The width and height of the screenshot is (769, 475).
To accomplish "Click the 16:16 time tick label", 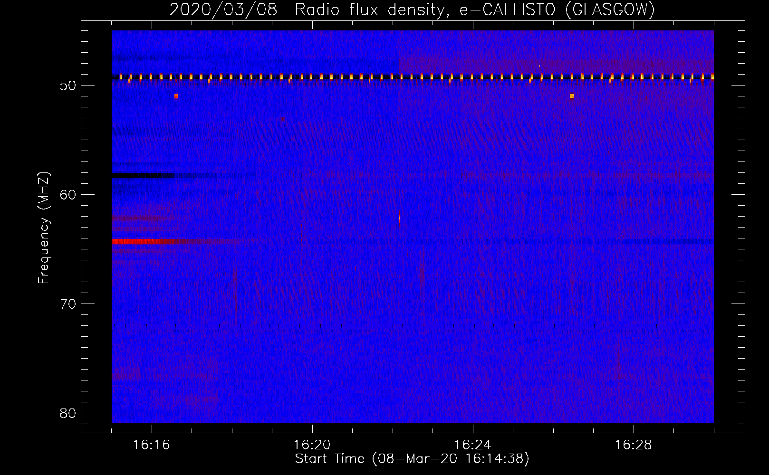I will coord(151,445).
